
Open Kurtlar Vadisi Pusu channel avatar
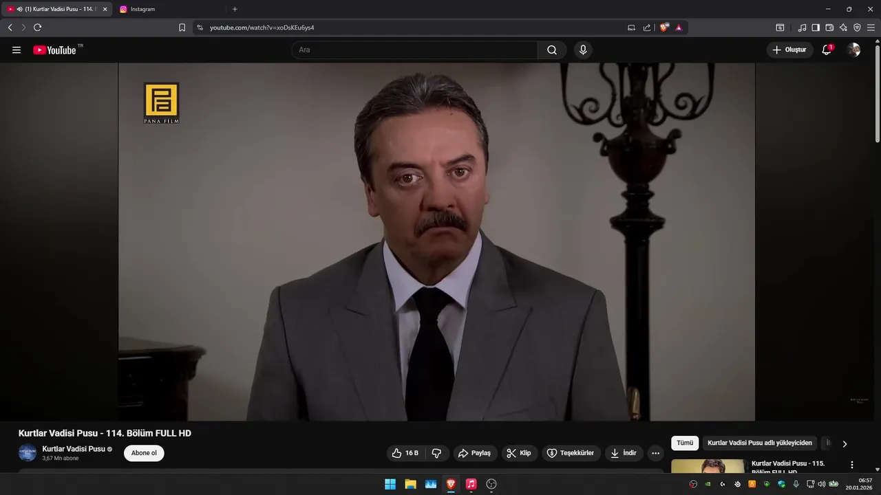[x=28, y=453]
